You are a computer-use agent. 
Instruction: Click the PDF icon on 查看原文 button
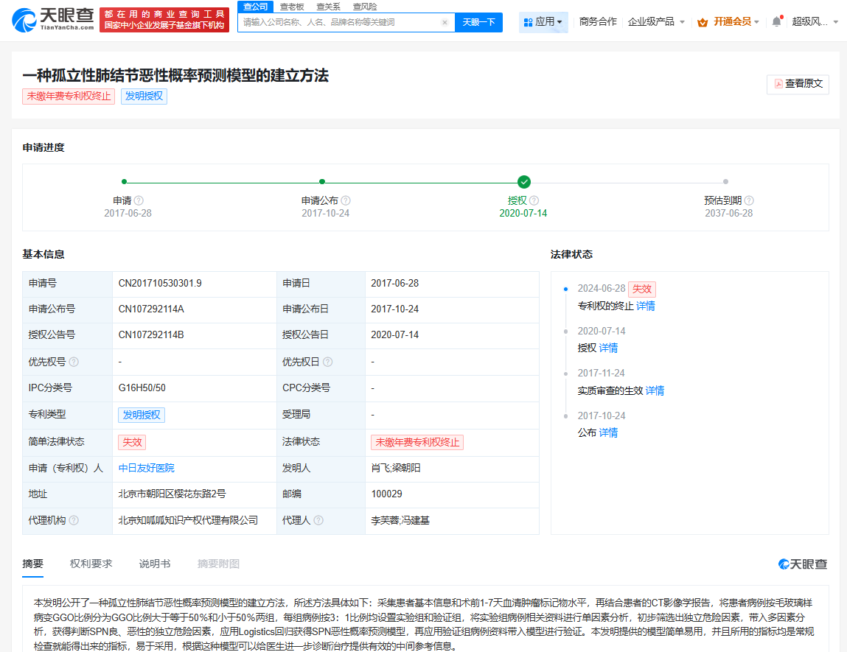777,85
